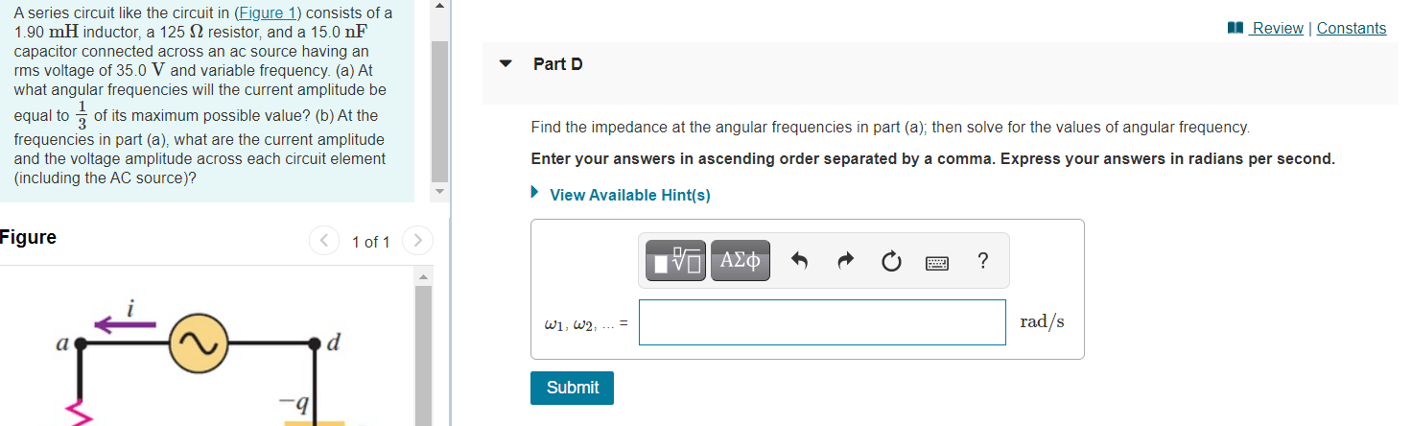The image size is (1412, 426).
Task: Click the question mark help icon
Action: click(x=982, y=260)
